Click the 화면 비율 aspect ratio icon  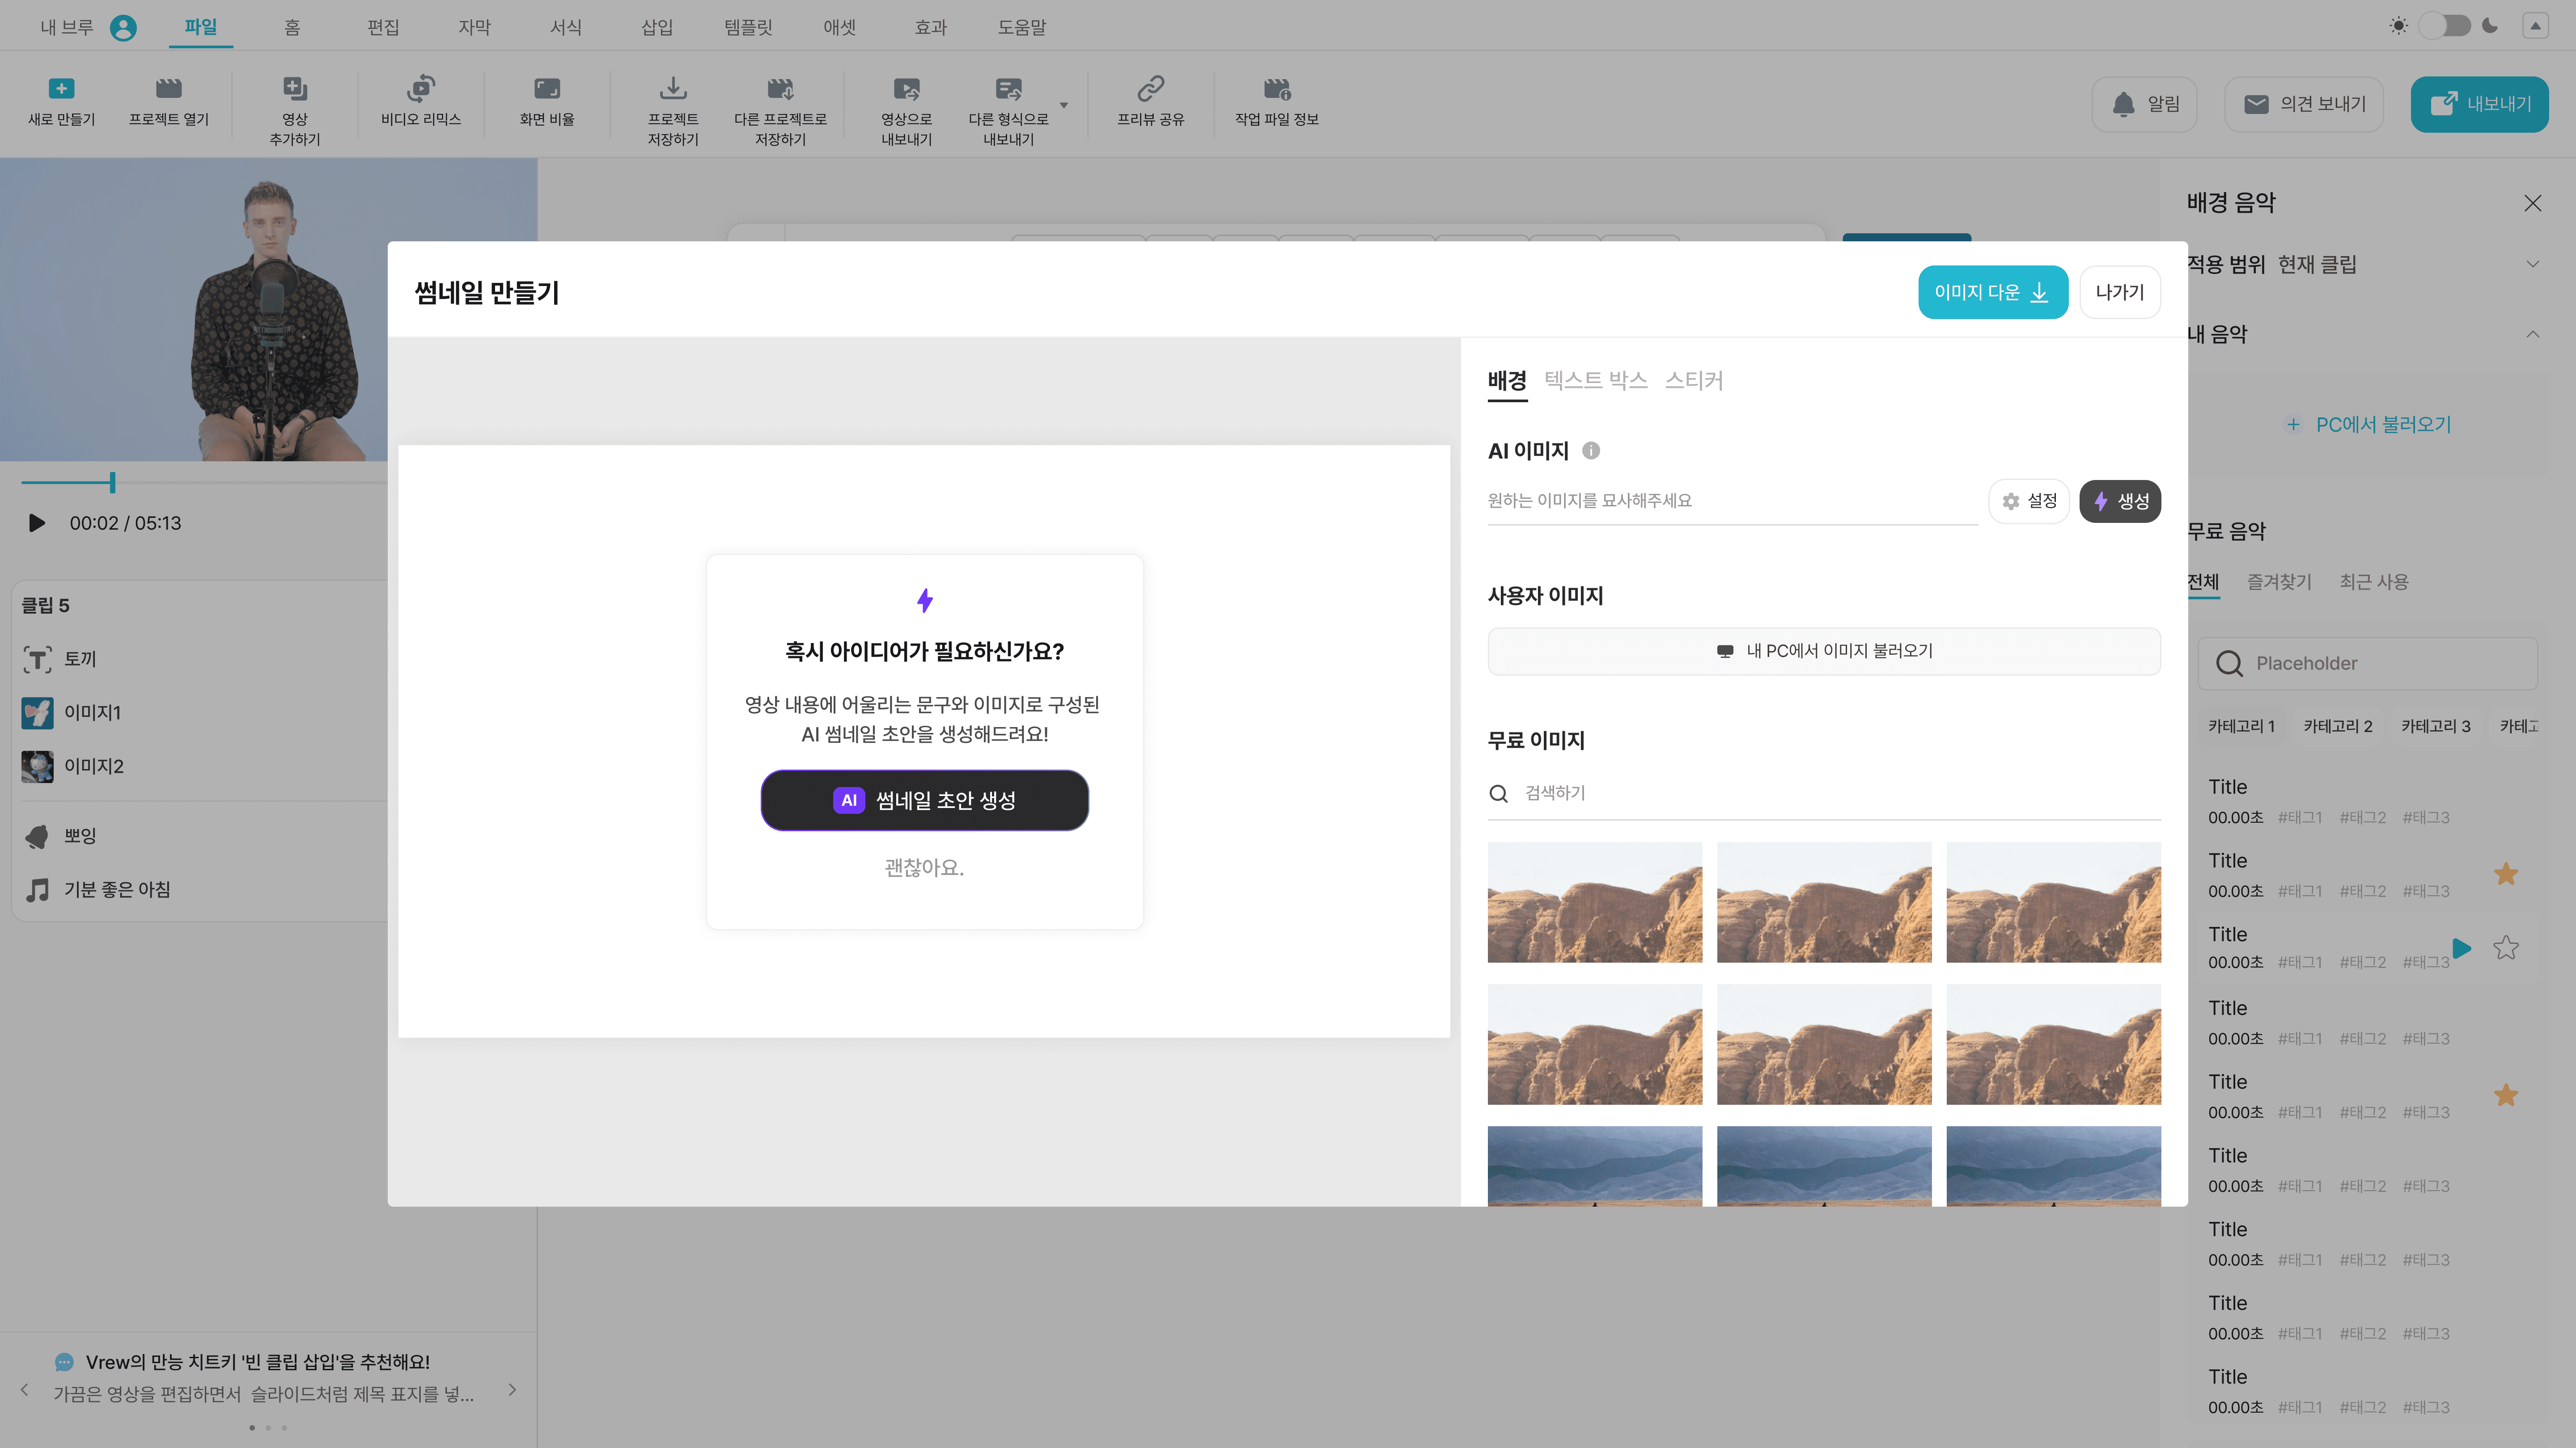tap(546, 89)
